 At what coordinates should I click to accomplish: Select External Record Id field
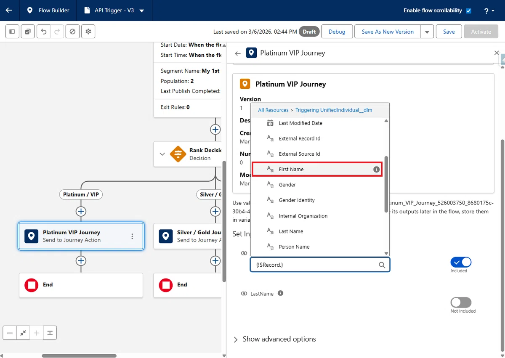(317, 138)
